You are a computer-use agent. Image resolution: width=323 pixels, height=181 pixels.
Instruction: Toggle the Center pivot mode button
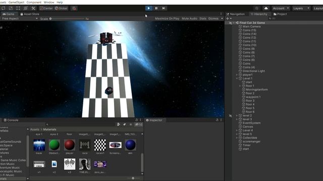46,8
